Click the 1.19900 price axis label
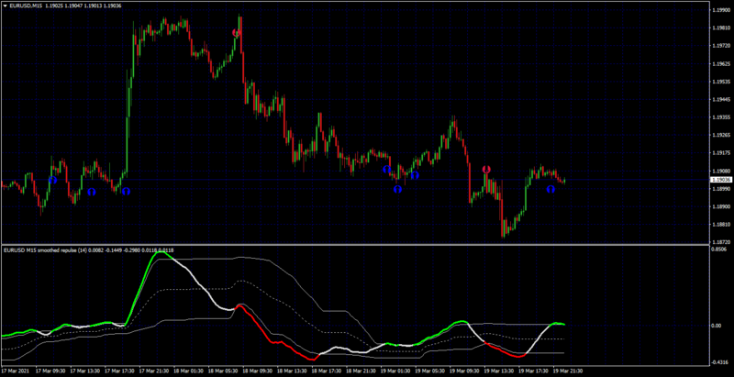This screenshot has width=734, height=377. point(720,10)
